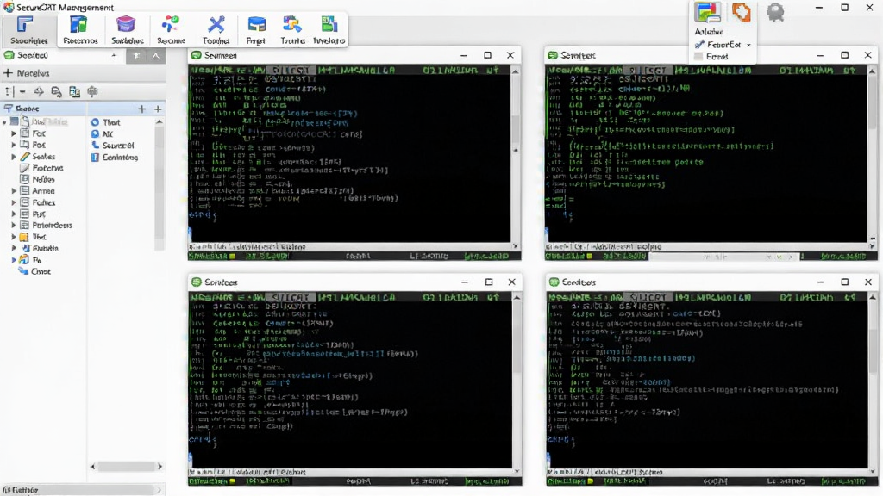This screenshot has width=883, height=496.
Task: Click the filter funnel icon in tree header
Action: [8, 108]
